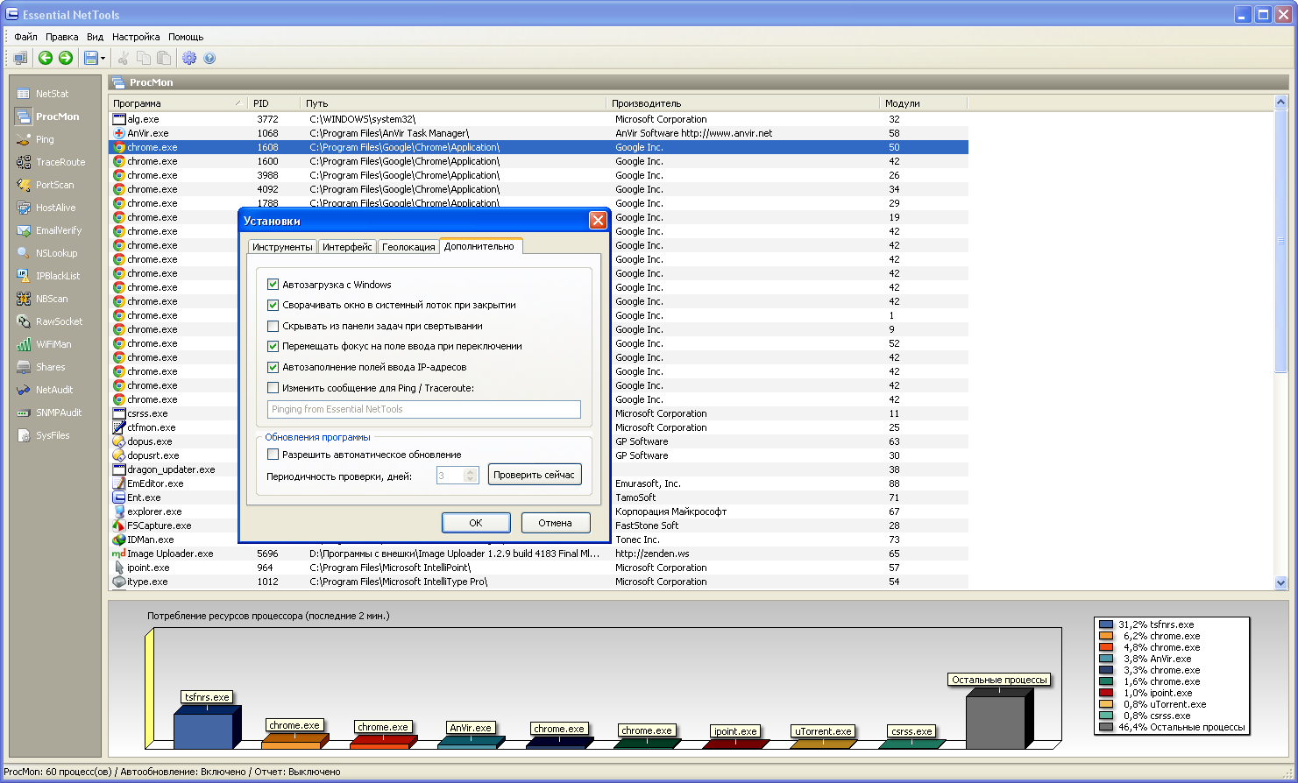Sort by the PID column header
The height and width of the screenshot is (783, 1298).
click(274, 103)
